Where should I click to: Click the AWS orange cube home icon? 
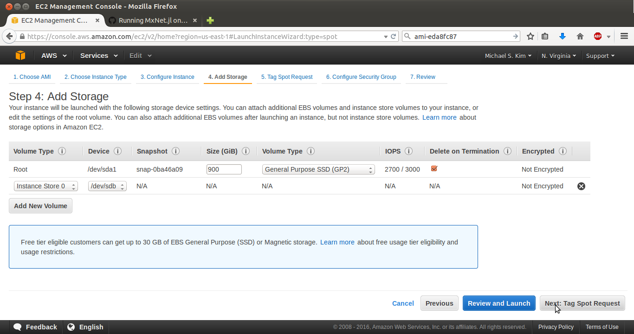click(20, 56)
